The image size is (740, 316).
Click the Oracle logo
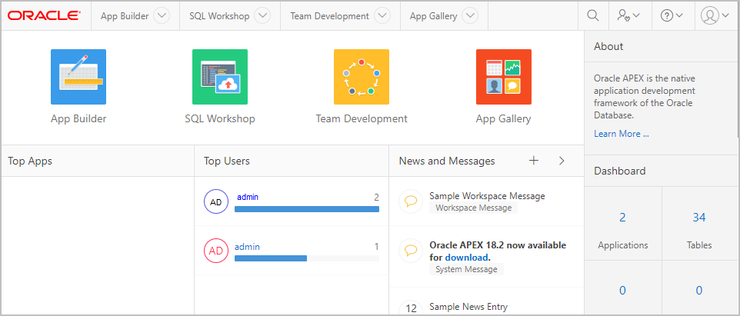coord(45,15)
